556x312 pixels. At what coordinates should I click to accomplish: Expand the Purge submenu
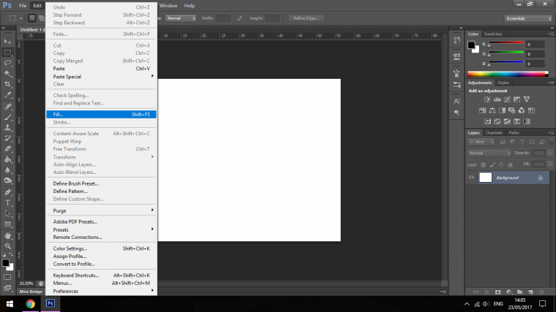(102, 210)
